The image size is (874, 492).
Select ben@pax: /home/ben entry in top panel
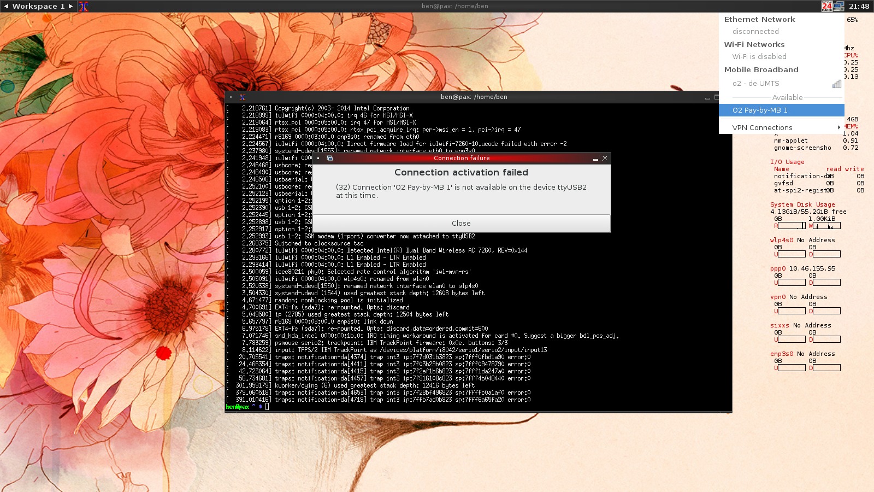(454, 6)
